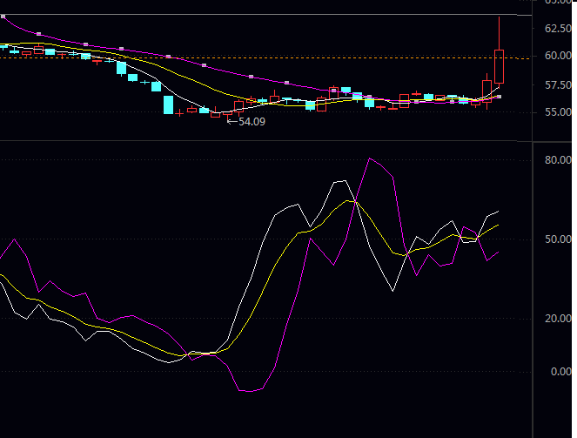Select the 0.00 indicator axis label
The height and width of the screenshot is (438, 577).
coord(560,372)
